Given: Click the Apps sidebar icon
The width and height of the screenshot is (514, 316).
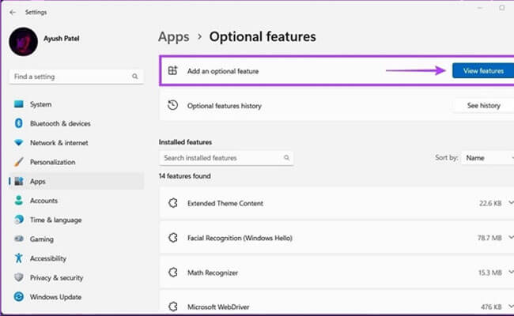Looking at the screenshot, I should (19, 181).
